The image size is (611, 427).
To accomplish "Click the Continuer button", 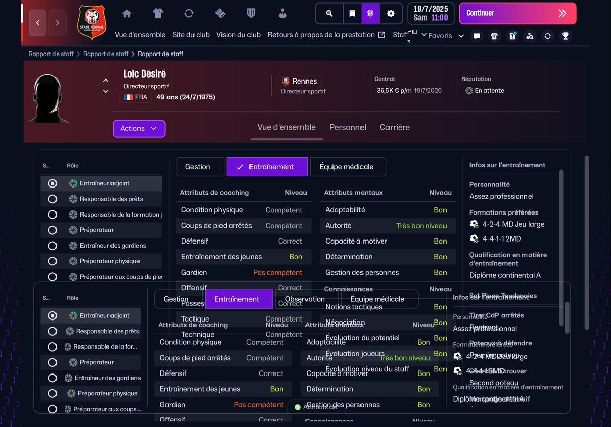I will point(518,13).
